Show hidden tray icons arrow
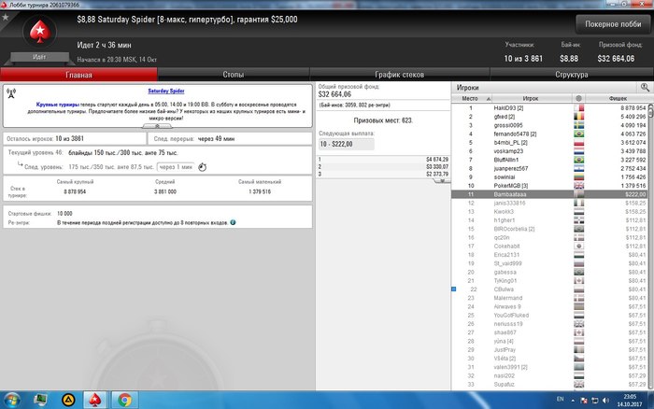 point(573,401)
